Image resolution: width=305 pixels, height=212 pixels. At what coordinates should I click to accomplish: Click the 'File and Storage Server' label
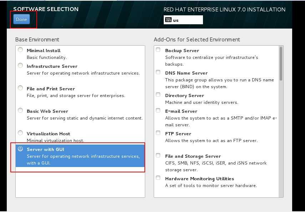pyautogui.click(x=193, y=156)
